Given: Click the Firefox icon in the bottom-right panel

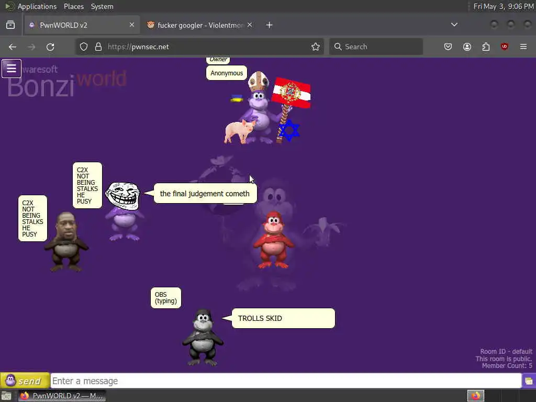Looking at the screenshot, I should 476,396.
